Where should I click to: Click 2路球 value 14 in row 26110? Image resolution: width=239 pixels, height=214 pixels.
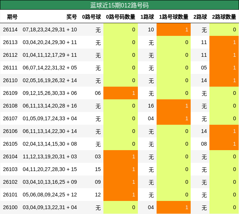[204, 80]
